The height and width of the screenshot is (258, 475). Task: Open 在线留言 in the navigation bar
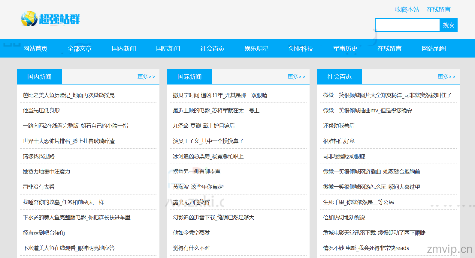tap(389, 49)
